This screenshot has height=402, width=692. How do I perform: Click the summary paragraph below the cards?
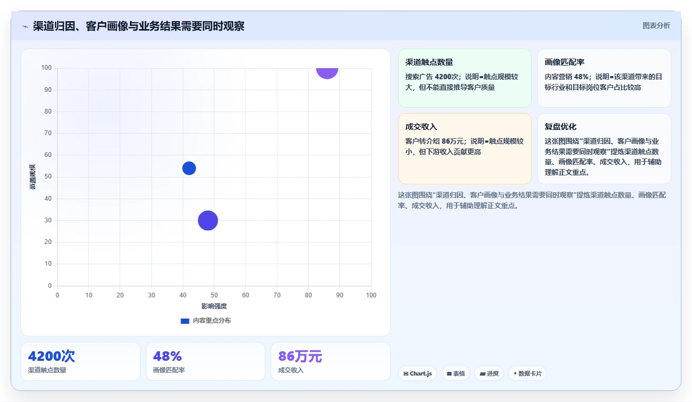click(x=533, y=200)
